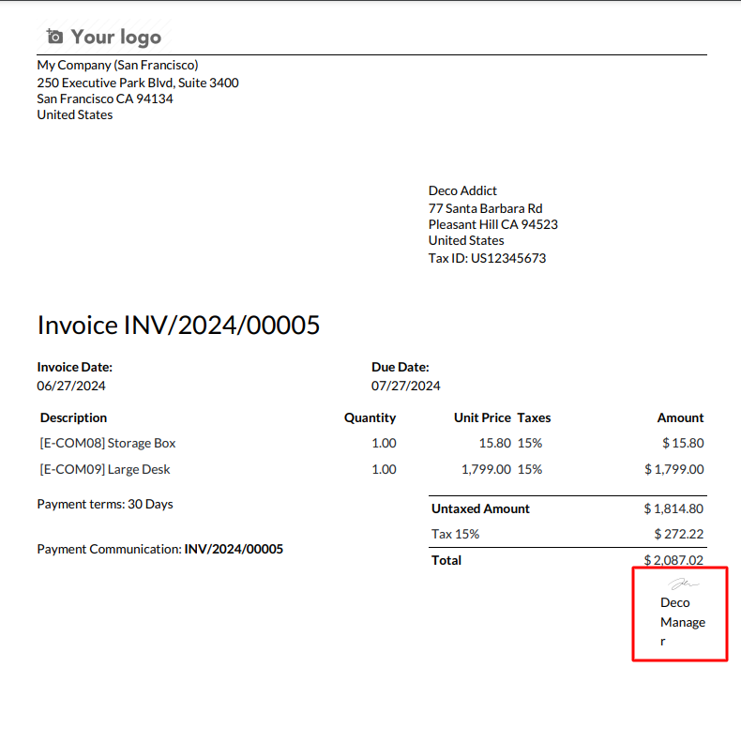Viewport: 741px width, 743px height.
Task: Click the 'Tax 15%' label
Action: click(455, 535)
